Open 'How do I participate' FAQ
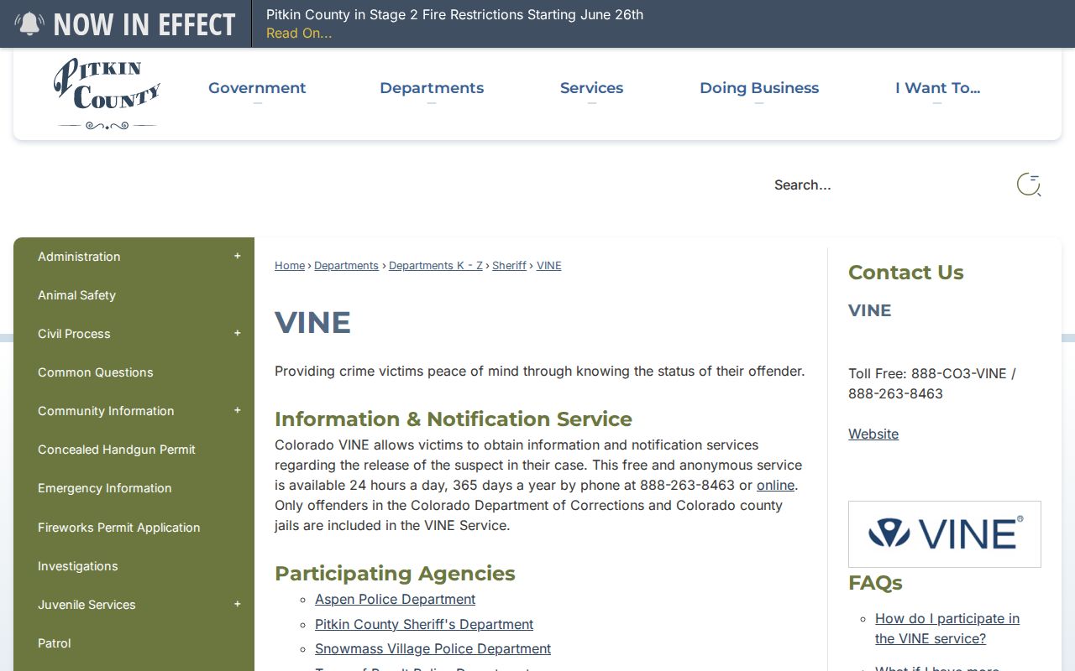The image size is (1075, 671). (947, 629)
